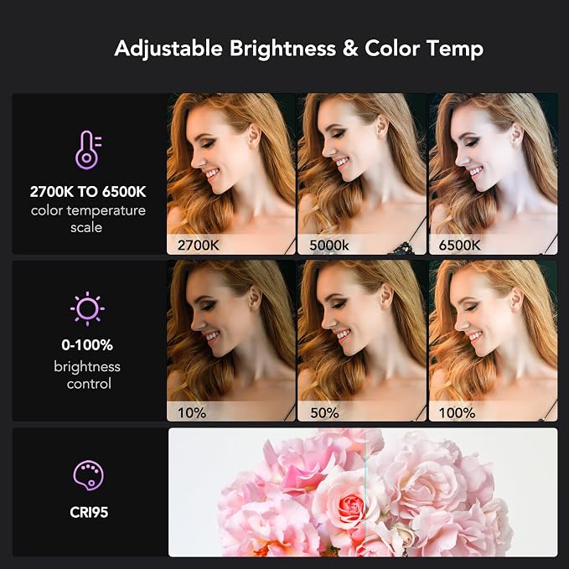Select the 10% brightness photo
569x569 pixels.
[x=231, y=341]
